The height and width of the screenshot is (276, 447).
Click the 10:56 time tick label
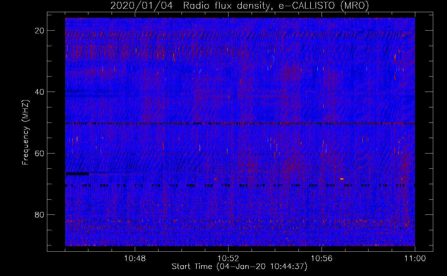[x=322, y=259]
